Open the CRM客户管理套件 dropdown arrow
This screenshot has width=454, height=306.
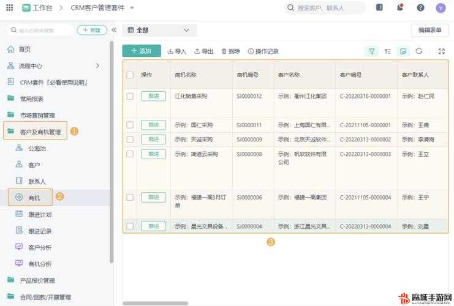[x=132, y=8]
